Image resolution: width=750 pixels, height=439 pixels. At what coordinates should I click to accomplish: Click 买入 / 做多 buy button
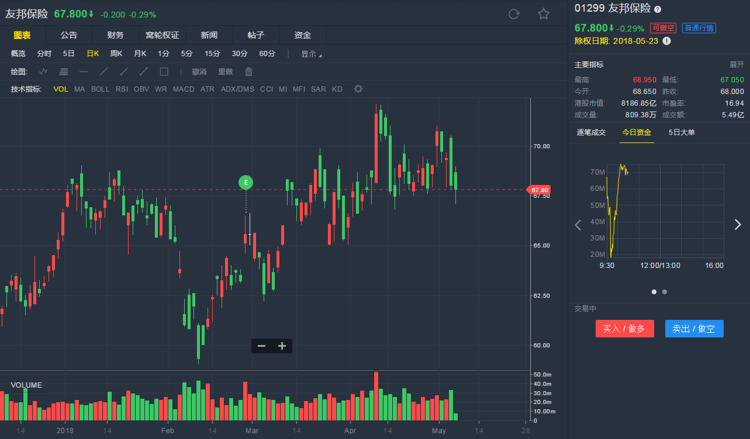click(624, 329)
